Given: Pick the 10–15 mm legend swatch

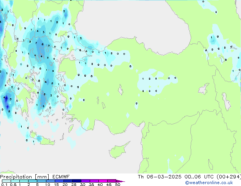Looking at the screenshot, I should 50,181.
